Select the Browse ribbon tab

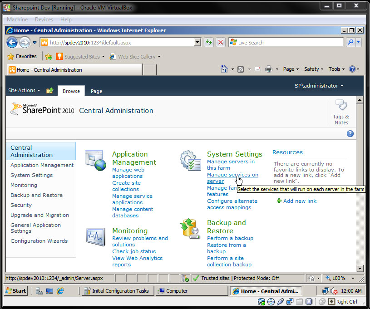pyautogui.click(x=71, y=91)
